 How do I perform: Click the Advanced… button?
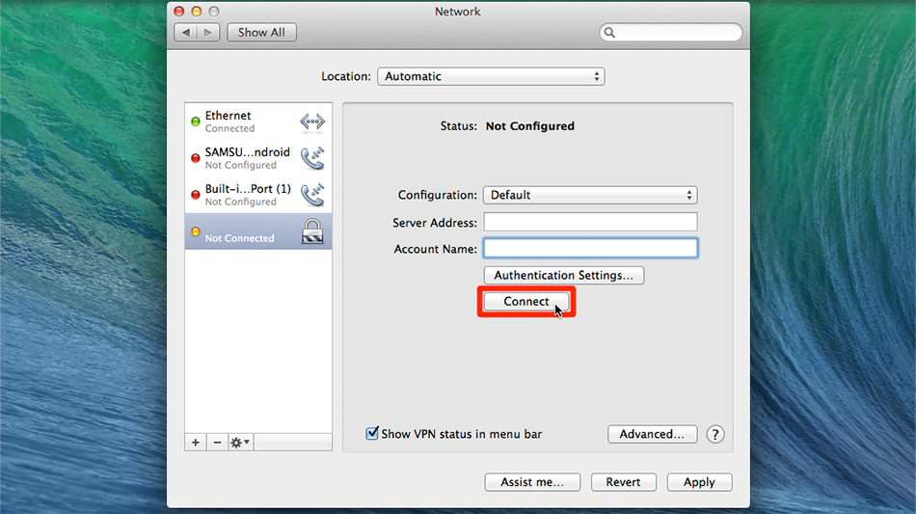tap(652, 434)
